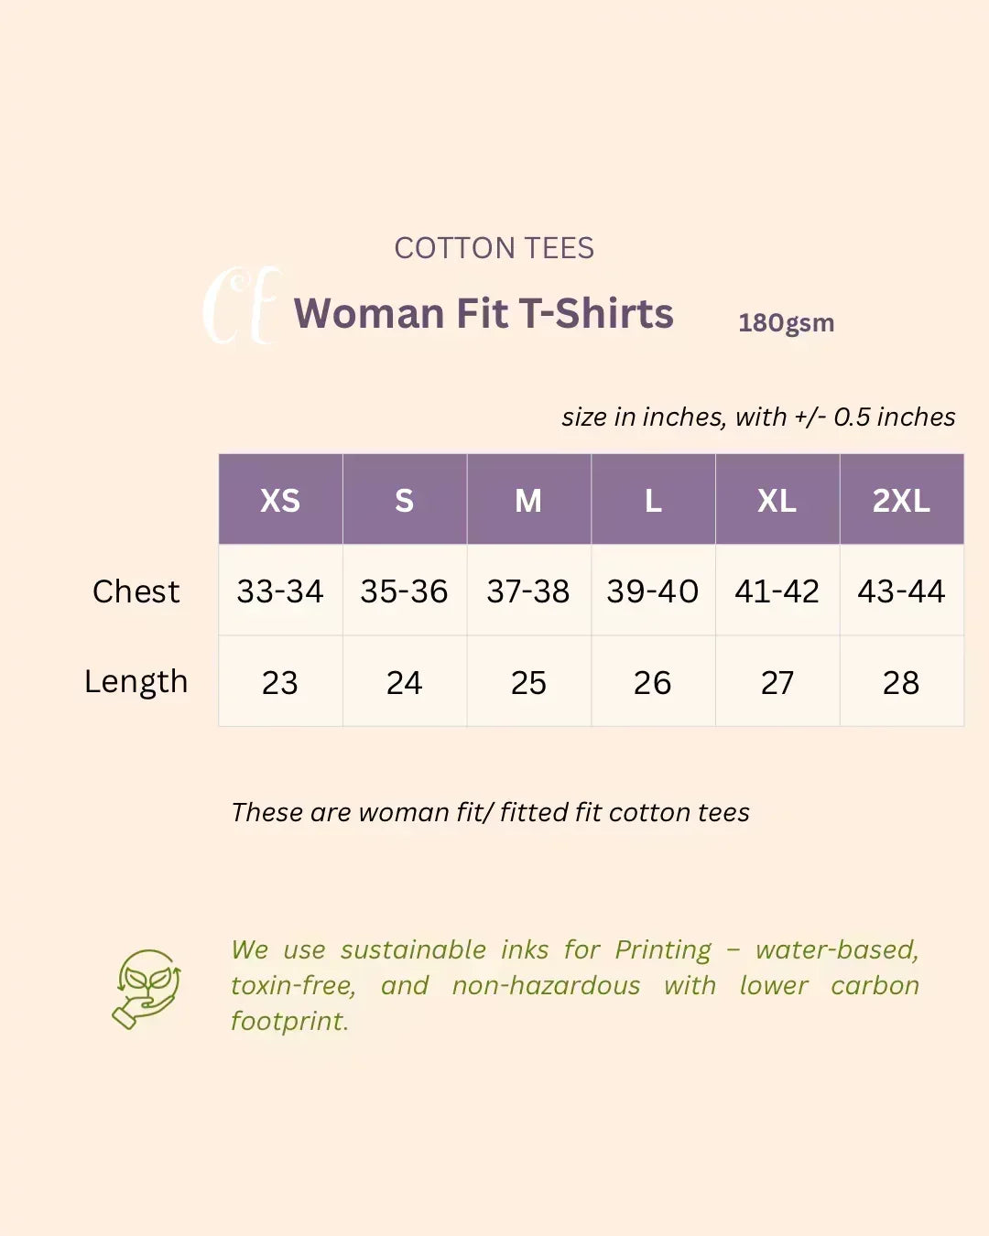Click the leaf-in-hand sustainability icon
This screenshot has width=989, height=1236.
[x=147, y=989]
